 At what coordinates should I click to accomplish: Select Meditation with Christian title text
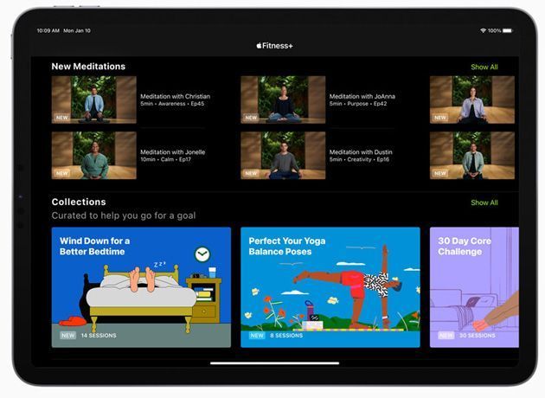[x=175, y=96]
